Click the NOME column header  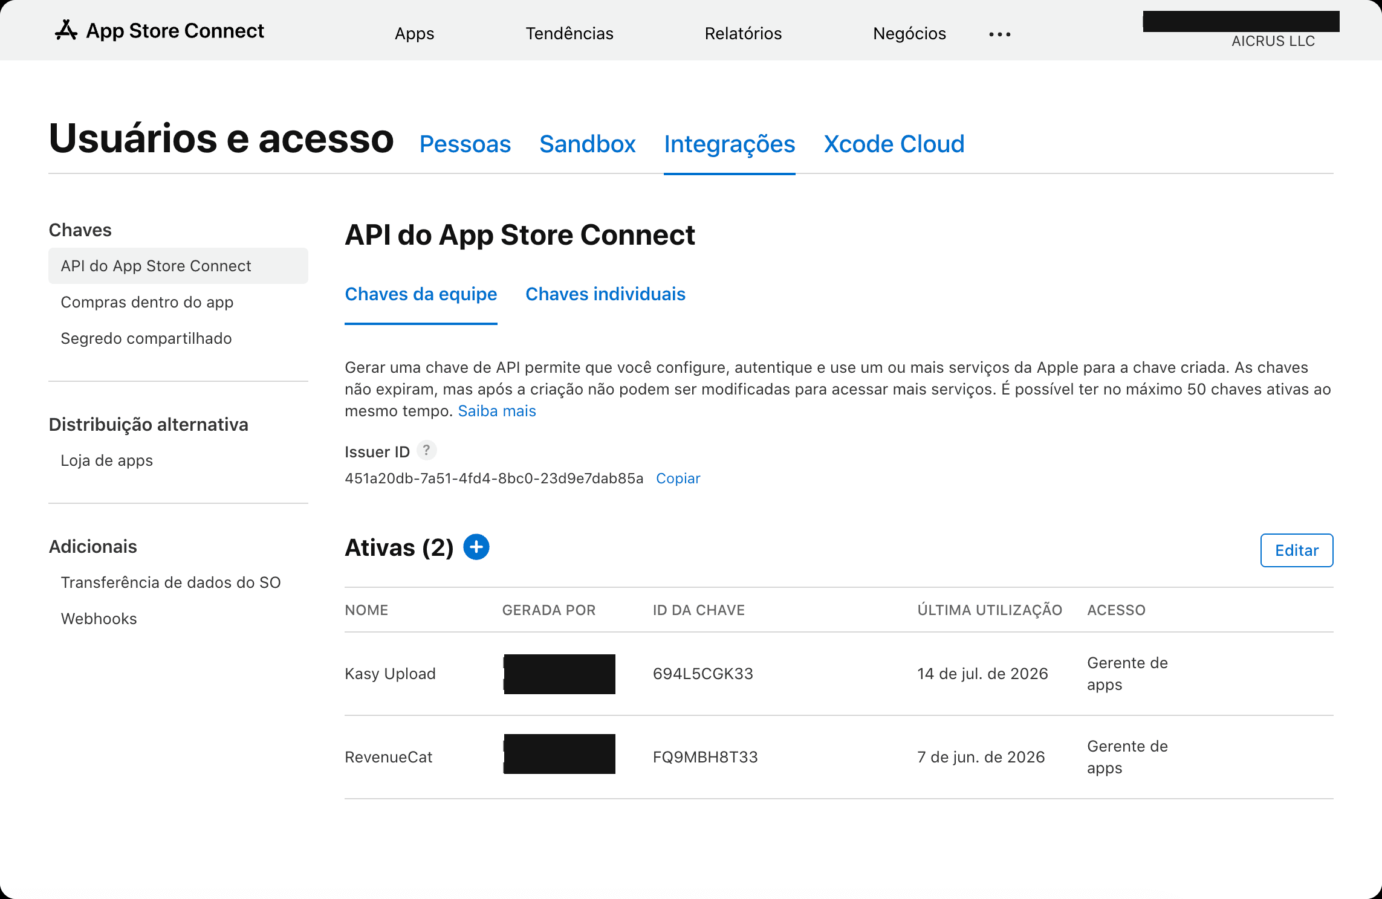tap(366, 610)
